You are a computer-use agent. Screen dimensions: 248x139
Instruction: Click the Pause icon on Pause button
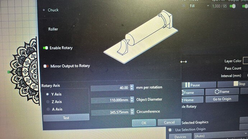[x=187, y=85]
